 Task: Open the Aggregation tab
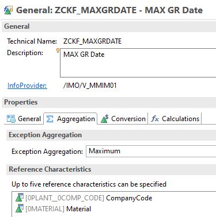pos(70,119)
